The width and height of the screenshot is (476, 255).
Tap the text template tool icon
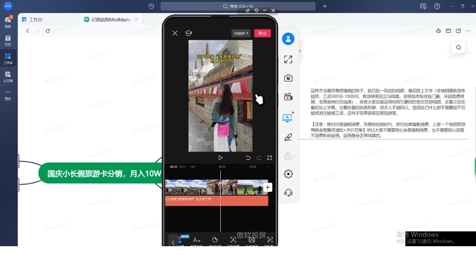[x=252, y=241]
